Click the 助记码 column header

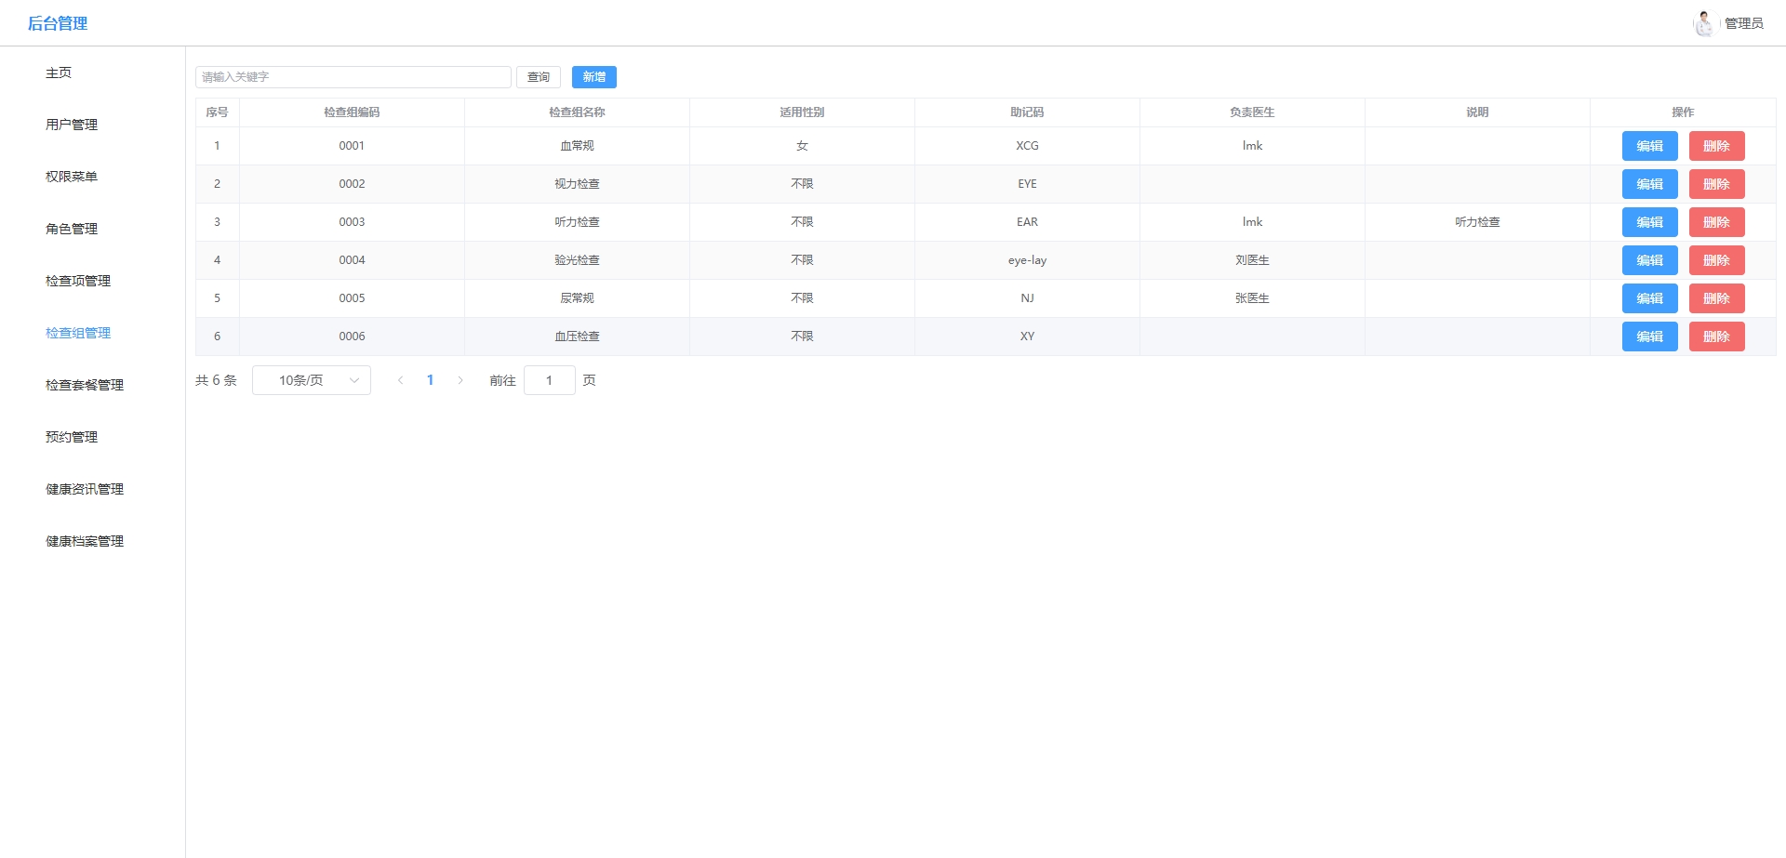coord(1027,112)
